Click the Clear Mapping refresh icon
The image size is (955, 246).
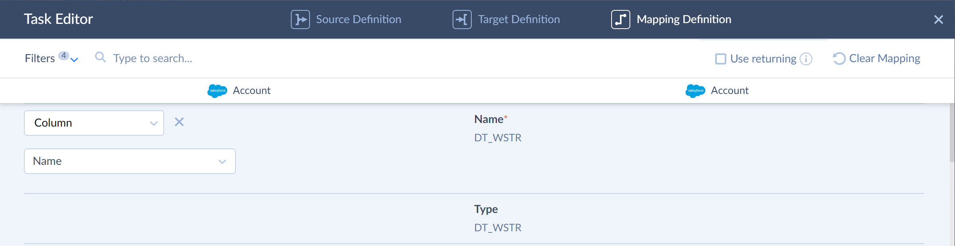click(839, 59)
